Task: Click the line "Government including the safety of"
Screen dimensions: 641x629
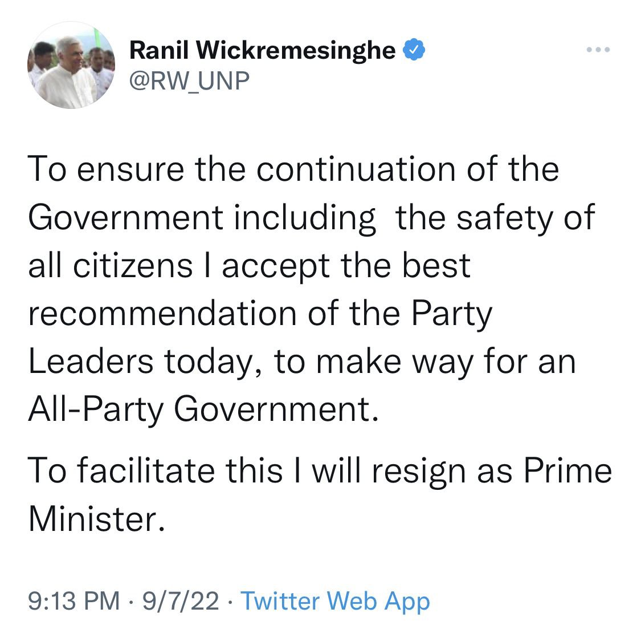Action: pos(312,218)
